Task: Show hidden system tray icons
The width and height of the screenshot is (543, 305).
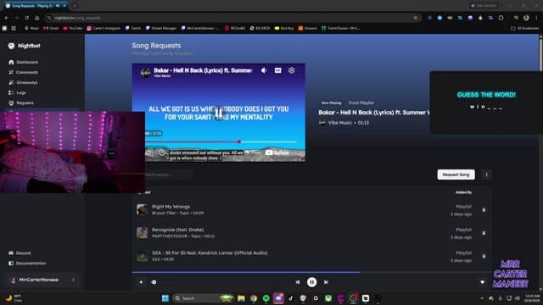Action: click(482, 298)
